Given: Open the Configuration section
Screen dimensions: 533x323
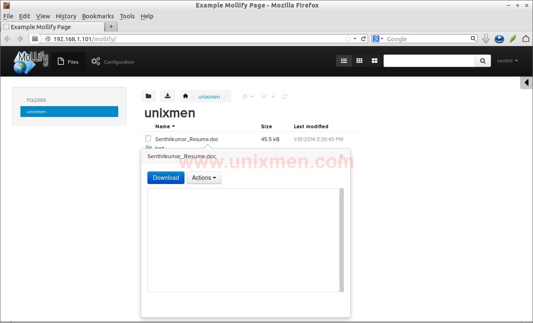Looking at the screenshot, I should [x=113, y=62].
